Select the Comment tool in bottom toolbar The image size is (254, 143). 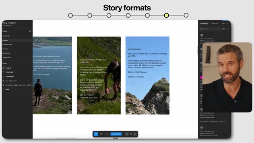click(107, 134)
